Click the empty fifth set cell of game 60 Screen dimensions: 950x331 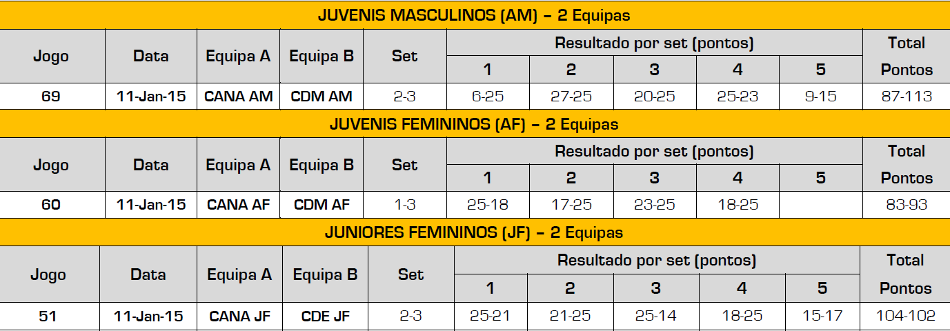coord(821,205)
